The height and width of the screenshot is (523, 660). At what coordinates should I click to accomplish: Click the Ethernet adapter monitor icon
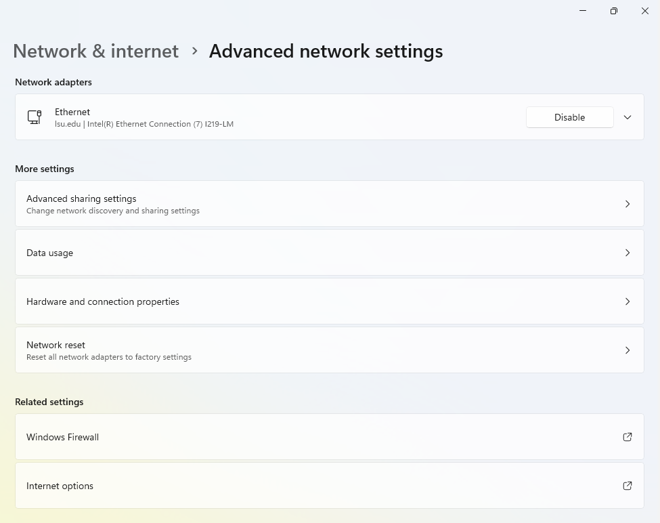[35, 117]
